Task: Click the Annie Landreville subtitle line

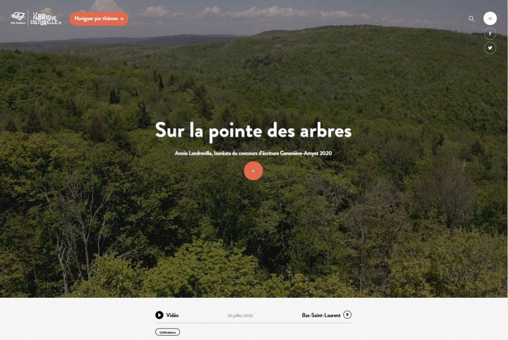Action: [254, 153]
